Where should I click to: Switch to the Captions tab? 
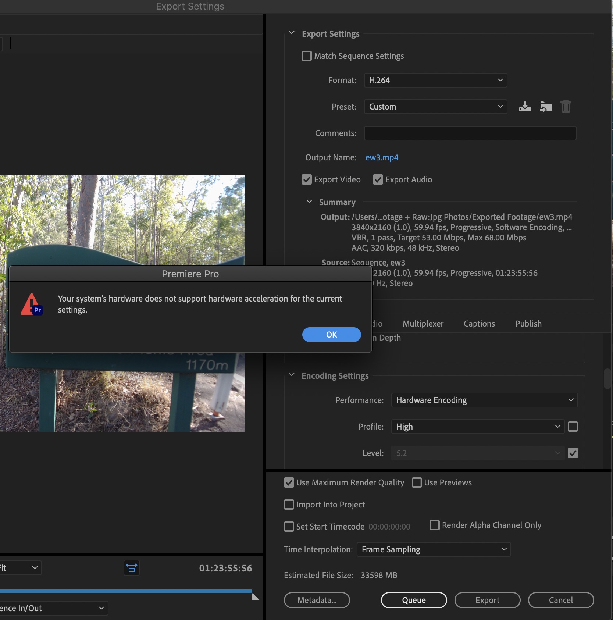(479, 324)
